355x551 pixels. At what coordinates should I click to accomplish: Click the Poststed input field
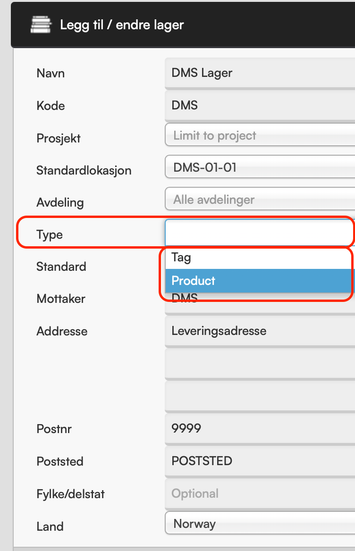pos(260,461)
